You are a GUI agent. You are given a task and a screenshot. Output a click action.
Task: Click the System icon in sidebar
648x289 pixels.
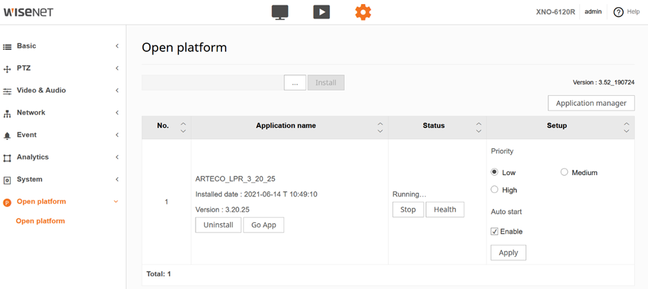pyautogui.click(x=7, y=180)
